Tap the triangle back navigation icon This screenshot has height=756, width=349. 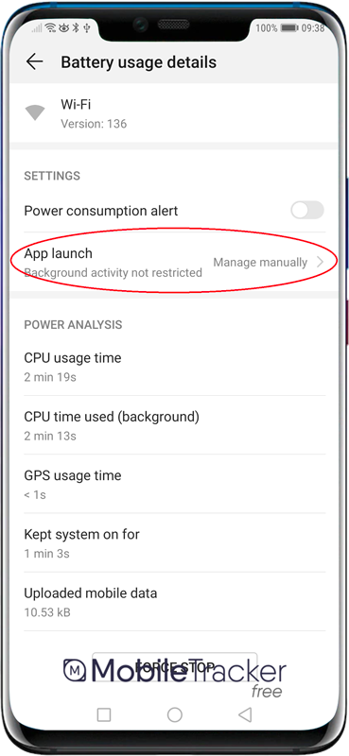pos(245,714)
